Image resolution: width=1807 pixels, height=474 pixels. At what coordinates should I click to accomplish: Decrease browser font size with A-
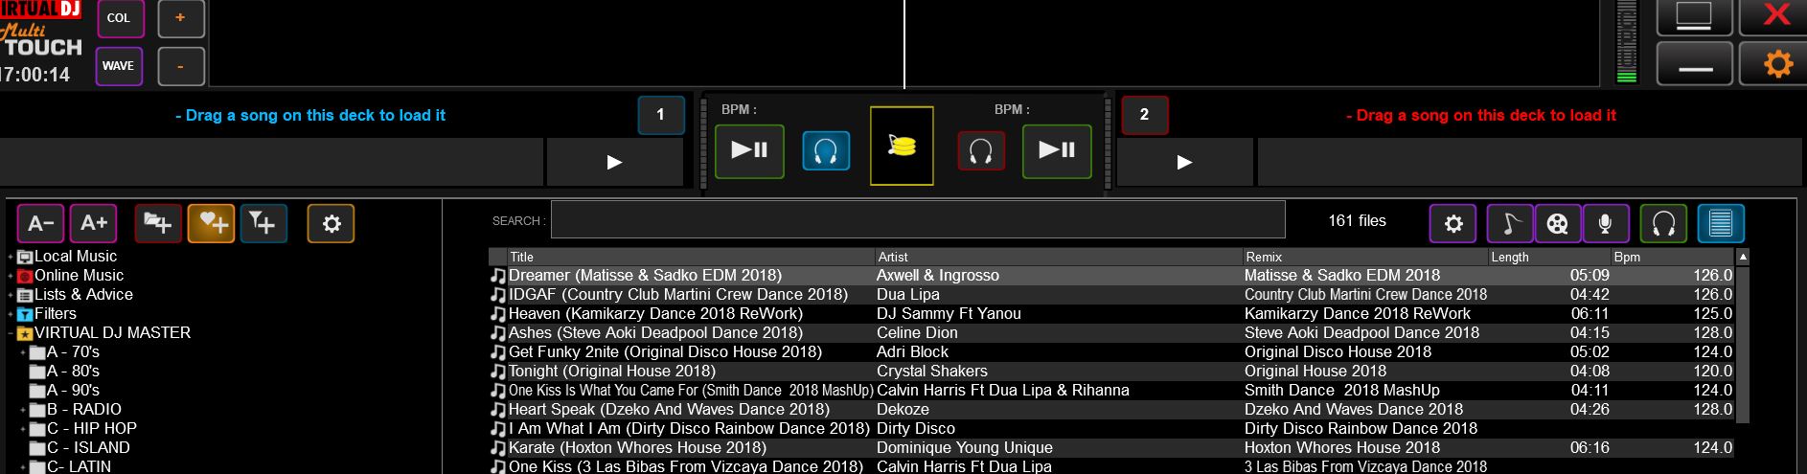point(40,223)
